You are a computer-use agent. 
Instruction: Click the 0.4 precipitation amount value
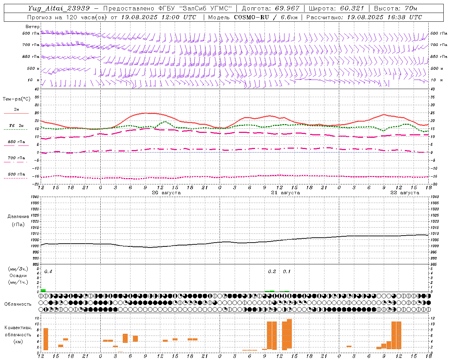(x=48, y=272)
